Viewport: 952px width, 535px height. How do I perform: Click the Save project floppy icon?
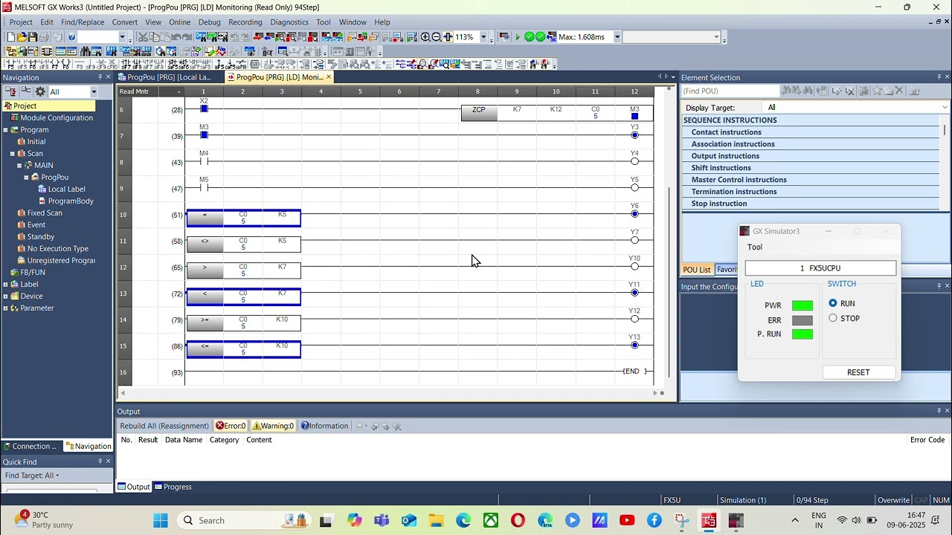(33, 37)
